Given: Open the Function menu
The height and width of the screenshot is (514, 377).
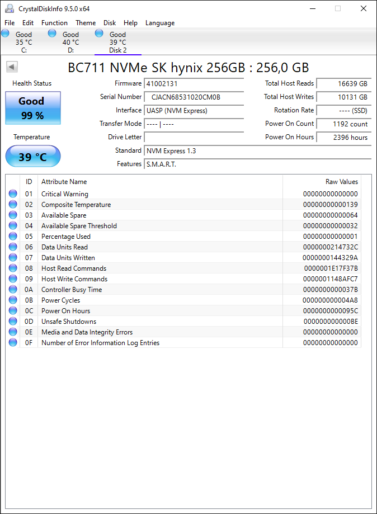Looking at the screenshot, I should pyautogui.click(x=54, y=23).
